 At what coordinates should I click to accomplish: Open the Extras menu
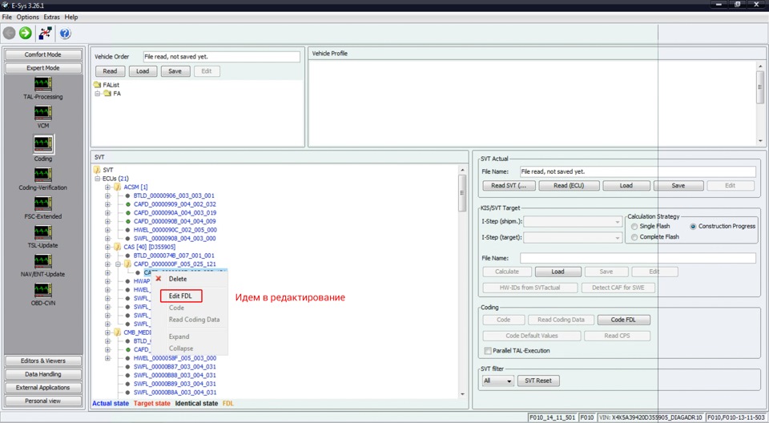pyautogui.click(x=51, y=17)
